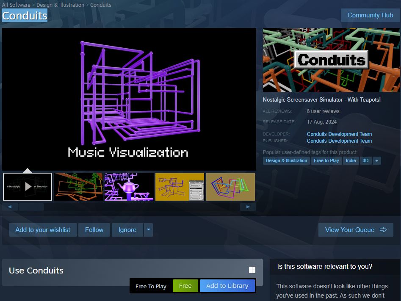Go to All Software breadcrumb
The image size is (401, 301).
16,5
